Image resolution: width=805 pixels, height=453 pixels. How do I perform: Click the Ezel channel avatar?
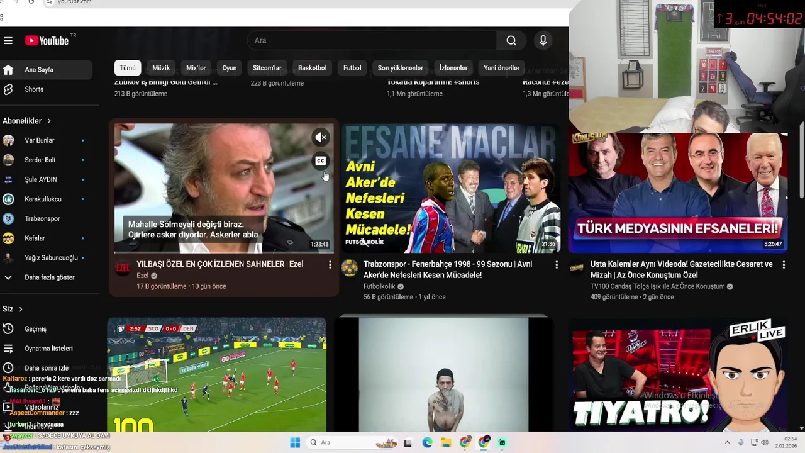tap(123, 267)
